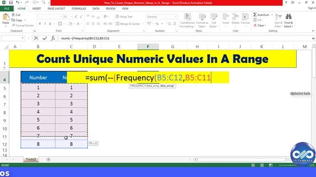Image resolution: width=316 pixels, height=177 pixels.
Task: Switch to the REVIEW tab
Action: 111,9
